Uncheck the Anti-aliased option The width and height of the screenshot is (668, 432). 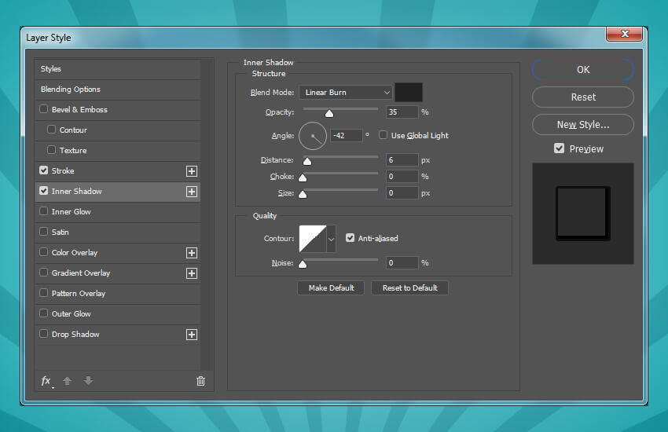point(351,238)
